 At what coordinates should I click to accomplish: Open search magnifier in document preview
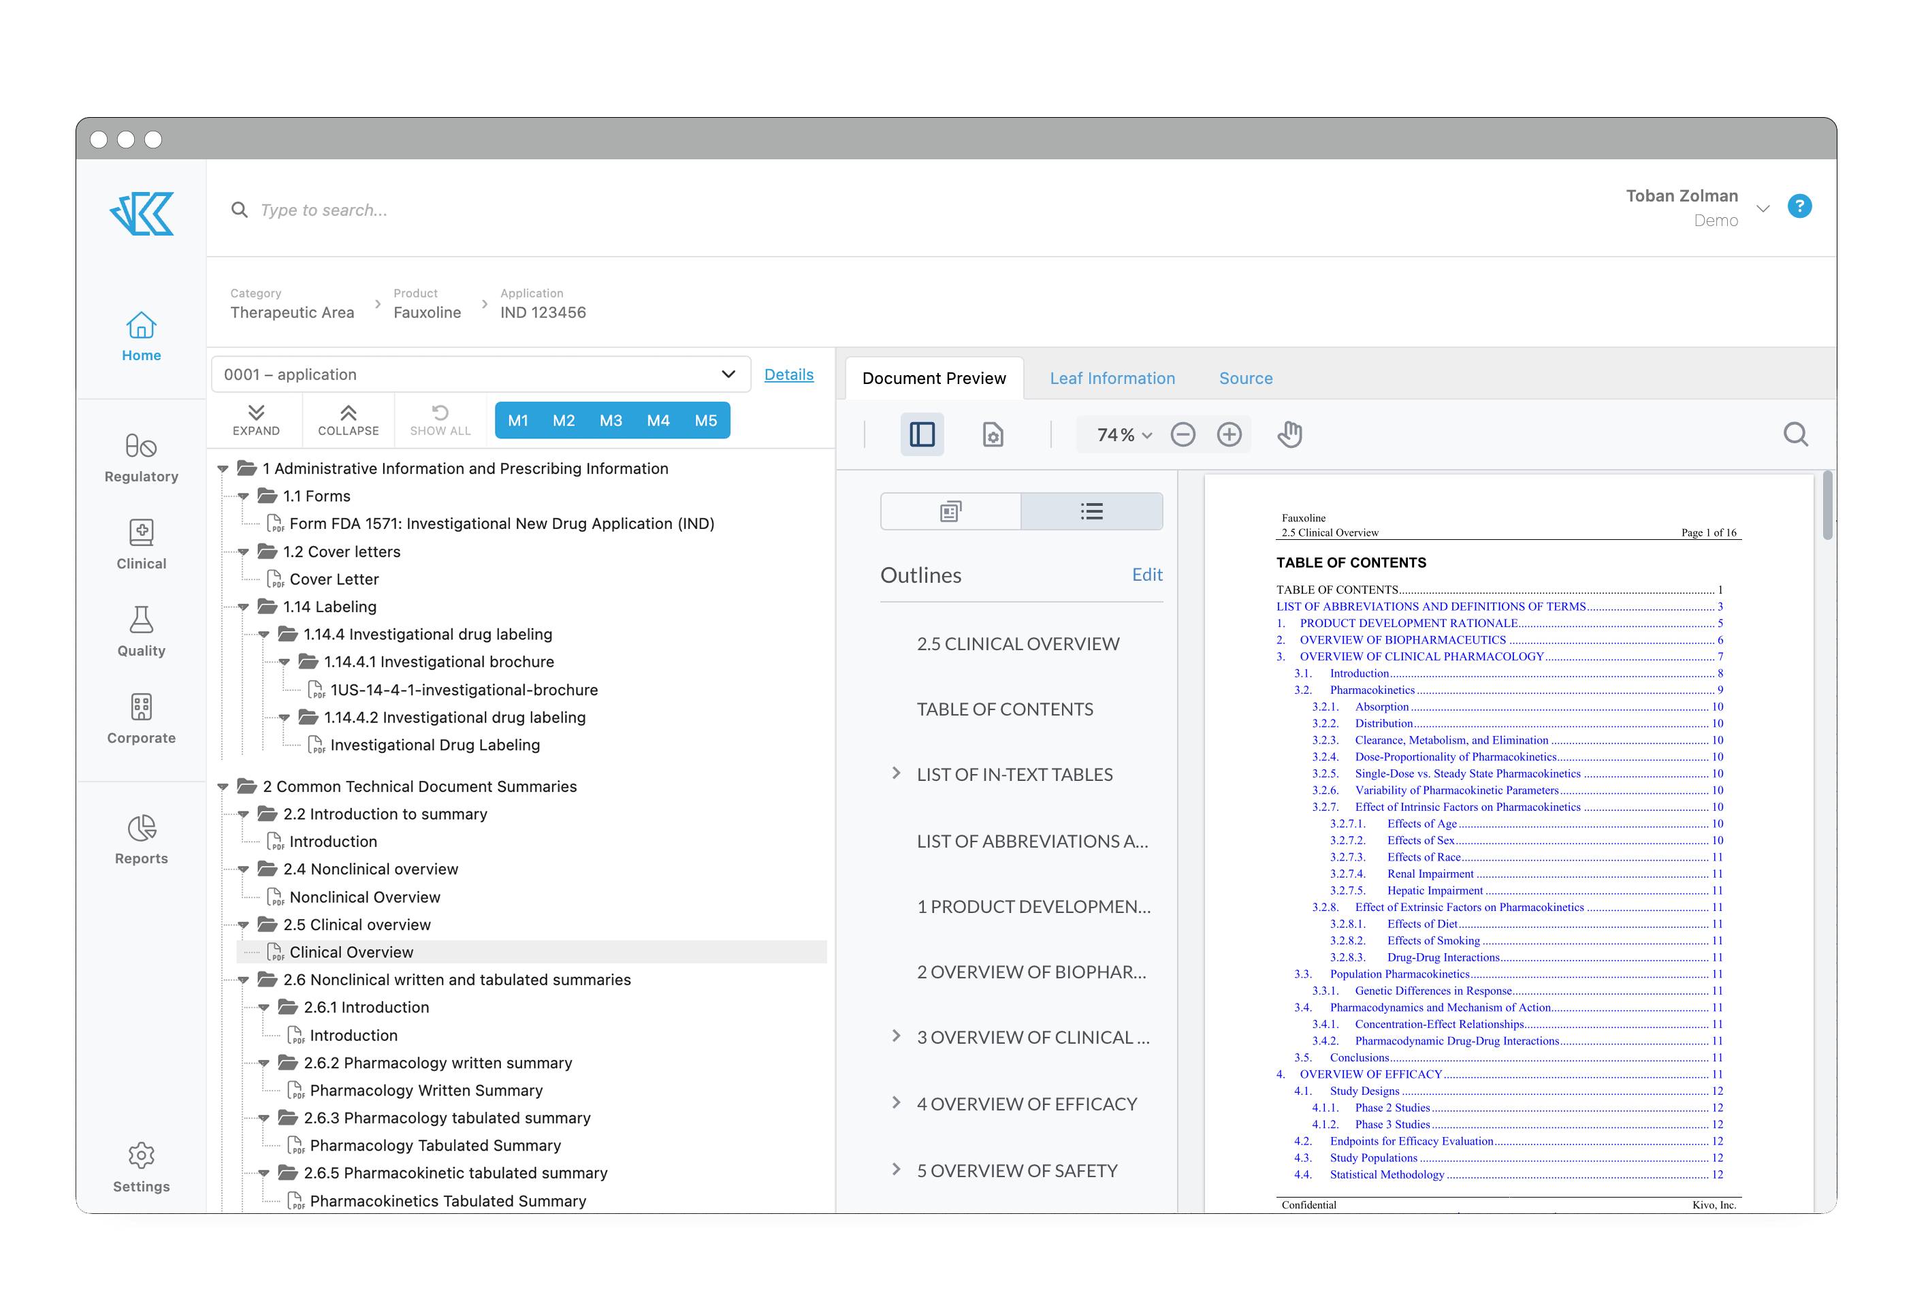click(1795, 434)
